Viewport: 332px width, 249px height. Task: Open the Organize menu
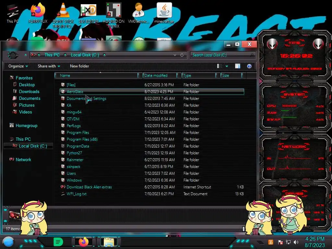[x=18, y=66]
